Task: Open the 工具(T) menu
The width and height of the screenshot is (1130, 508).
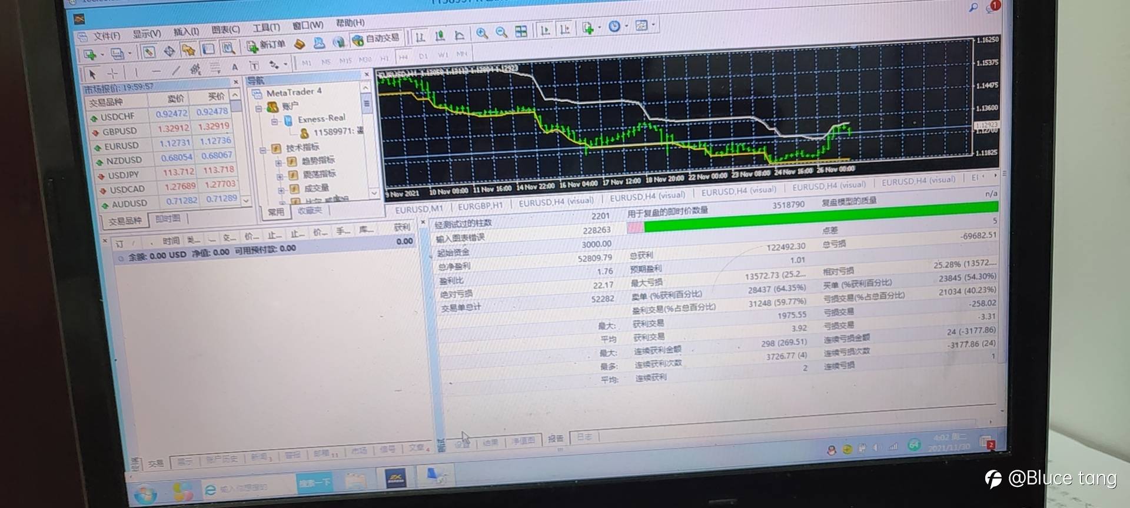Action: [x=266, y=28]
